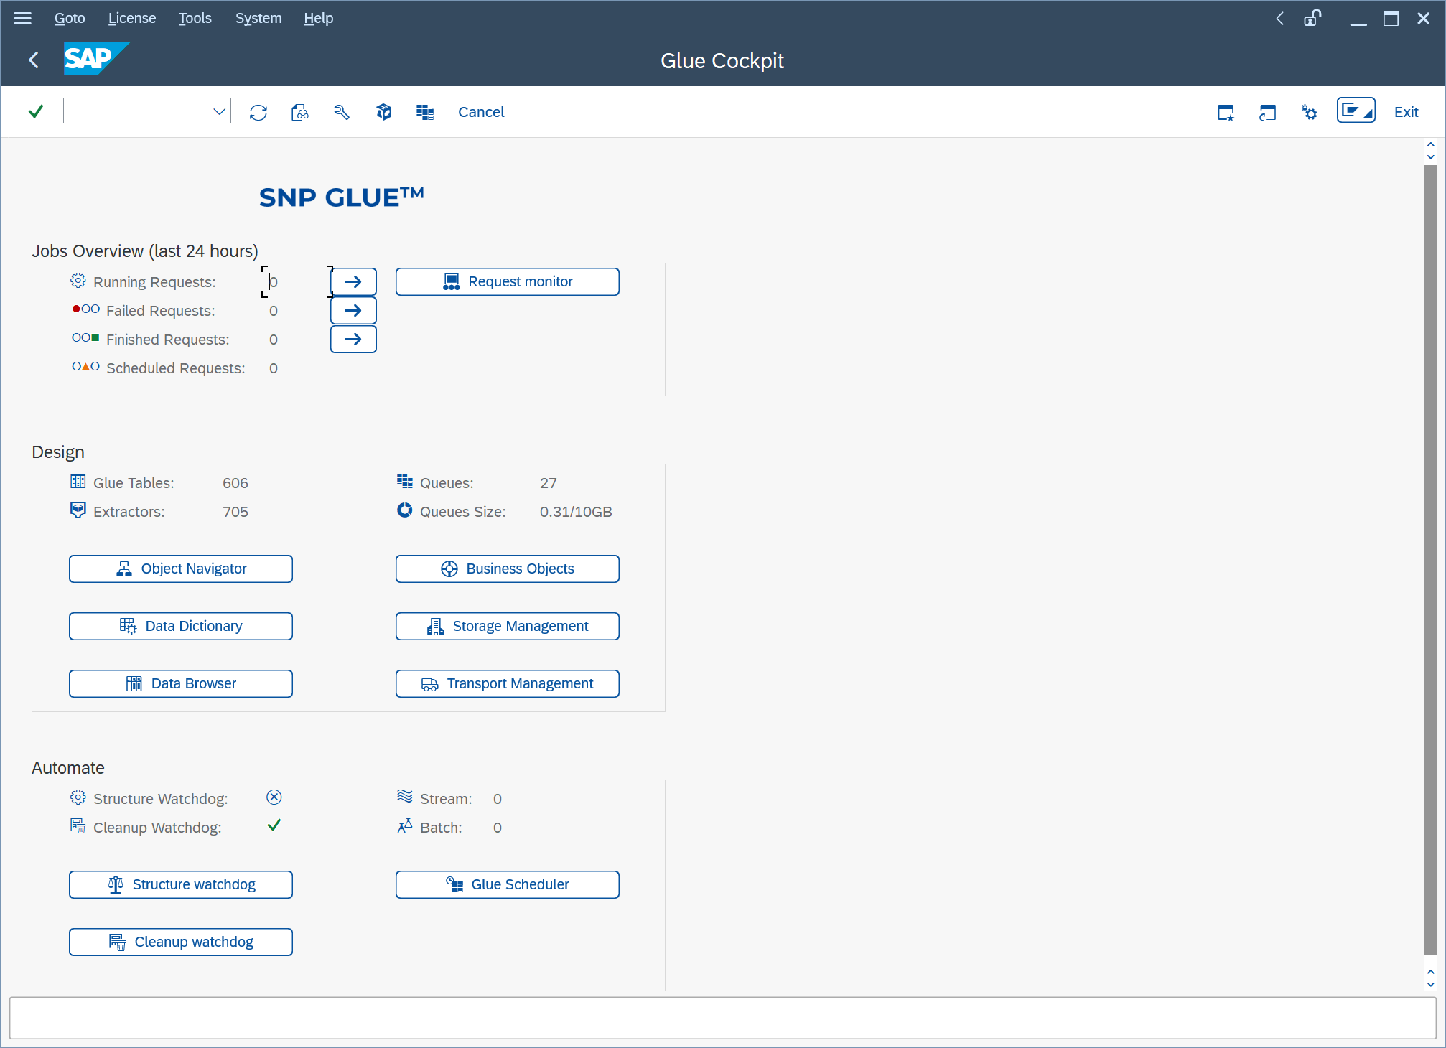The image size is (1446, 1048).
Task: Click the Queues Size pie icon
Action: pyautogui.click(x=405, y=510)
